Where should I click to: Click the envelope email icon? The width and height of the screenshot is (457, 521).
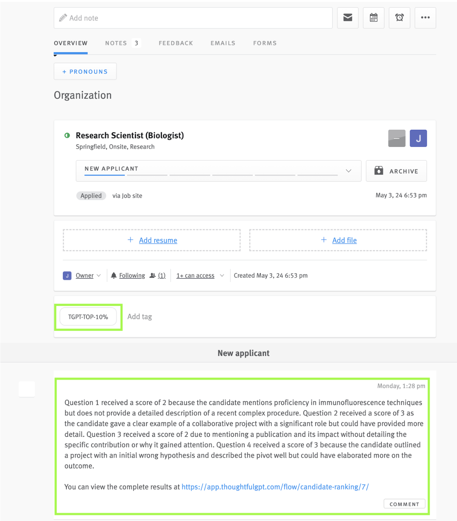(x=348, y=18)
